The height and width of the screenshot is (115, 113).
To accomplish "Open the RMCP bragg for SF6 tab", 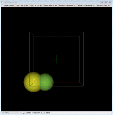I will (x=51, y=5).
